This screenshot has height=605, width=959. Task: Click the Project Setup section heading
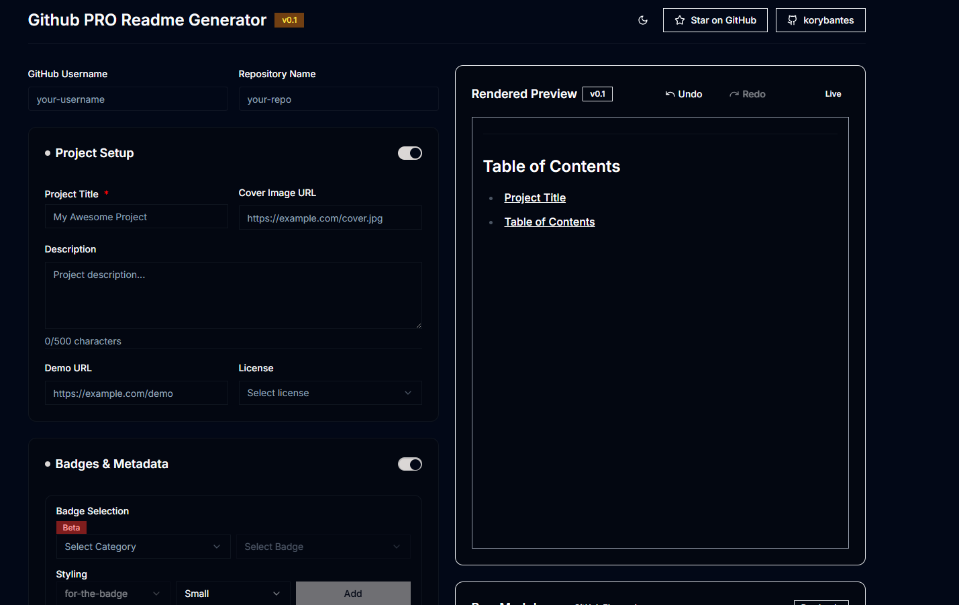point(95,153)
